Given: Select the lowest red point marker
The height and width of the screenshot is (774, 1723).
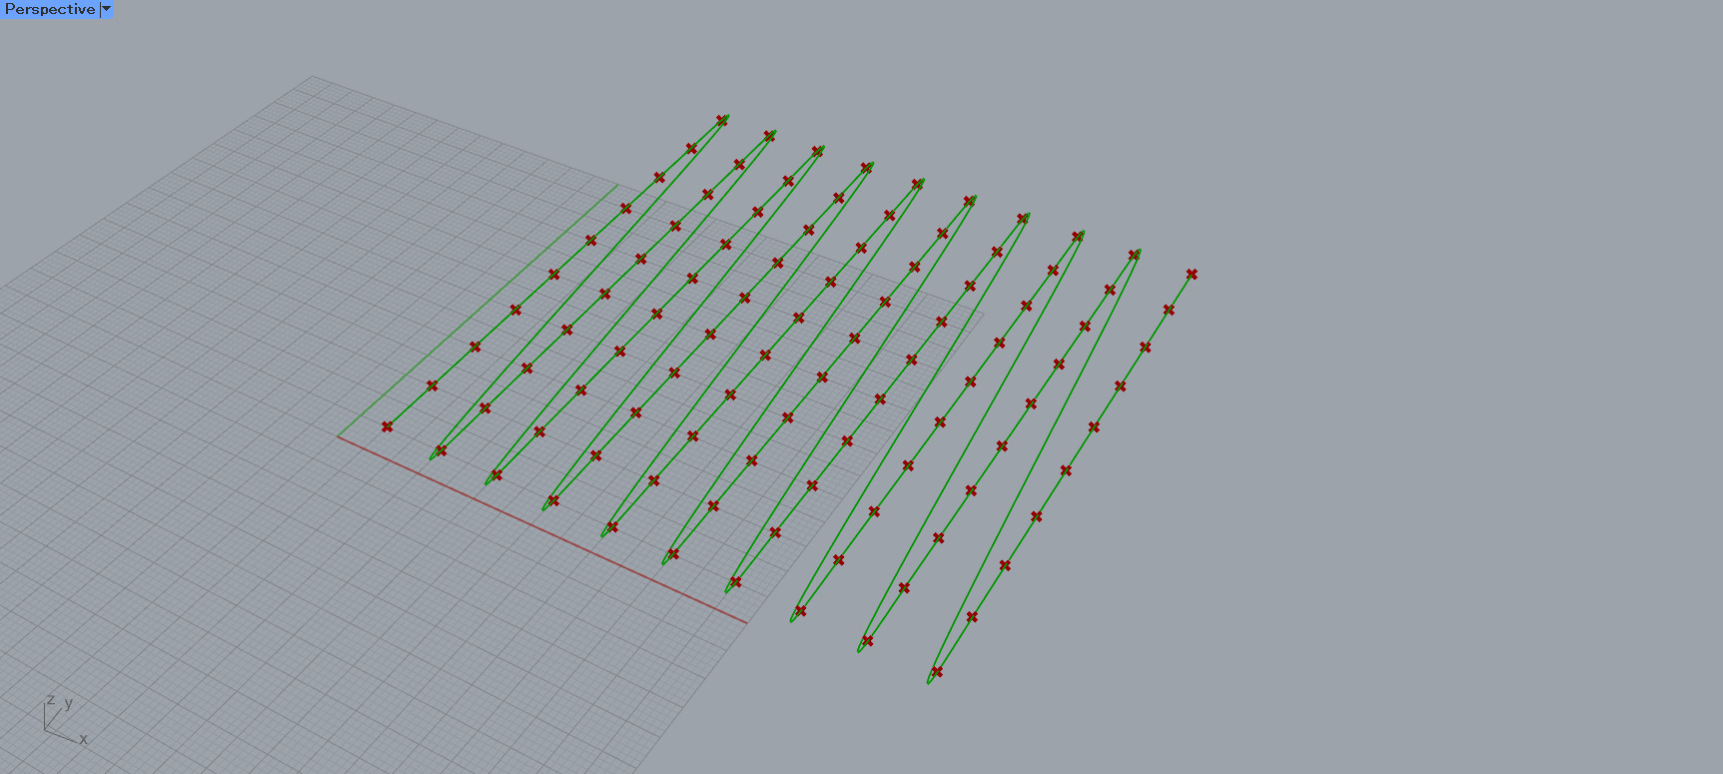Looking at the screenshot, I should point(937,671).
